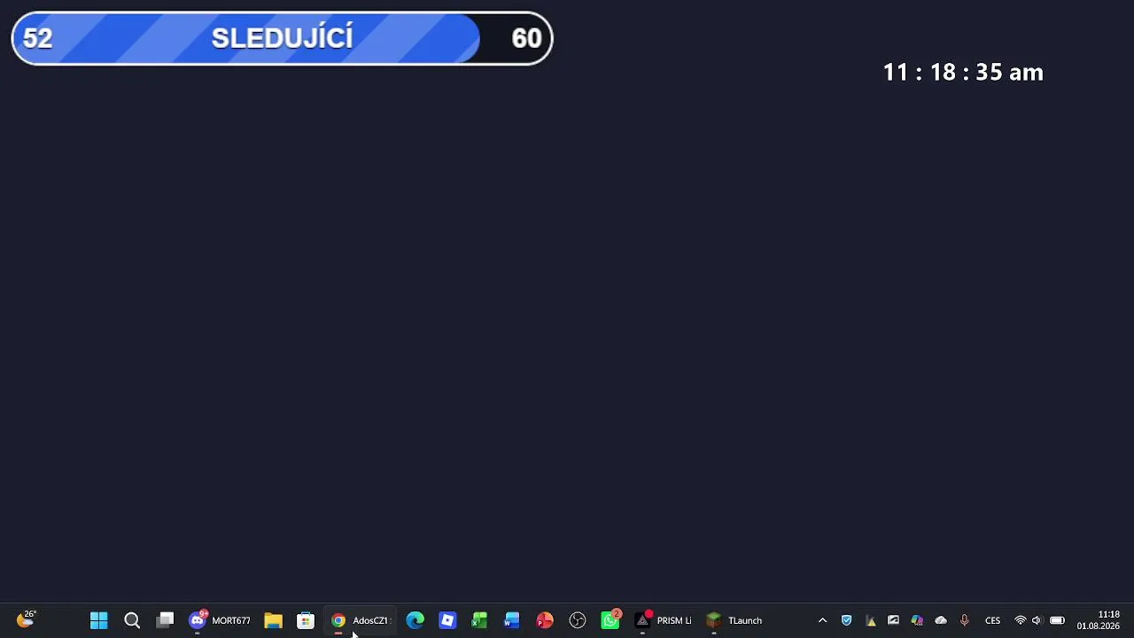Switch to Chrome AdosCZ1 window

(361, 620)
